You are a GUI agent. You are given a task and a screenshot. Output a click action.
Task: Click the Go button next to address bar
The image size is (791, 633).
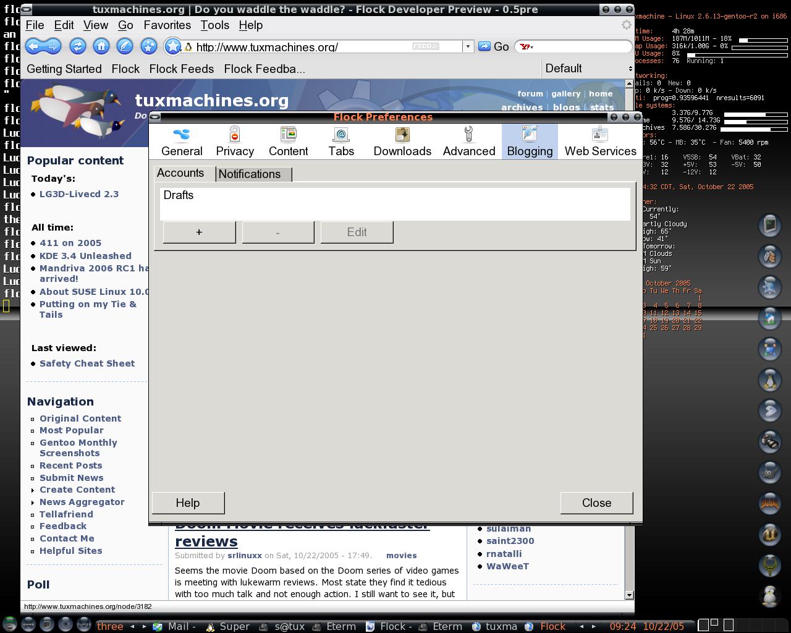click(x=494, y=46)
